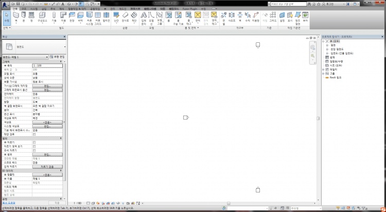Activate the Grid (그리드) tool
Image resolution: width=386 pixels, height=212 pixels.
pyautogui.click(x=273, y=18)
